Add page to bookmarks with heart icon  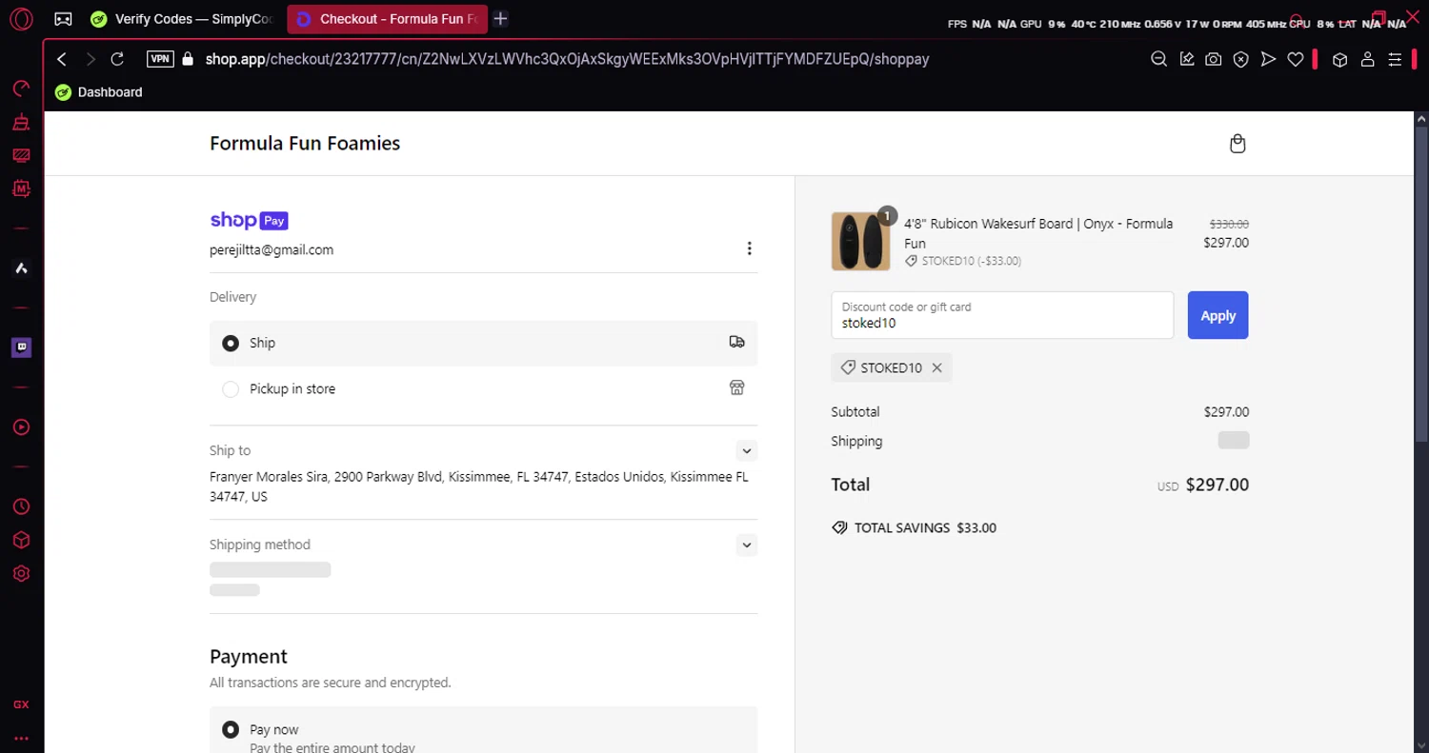click(1295, 59)
